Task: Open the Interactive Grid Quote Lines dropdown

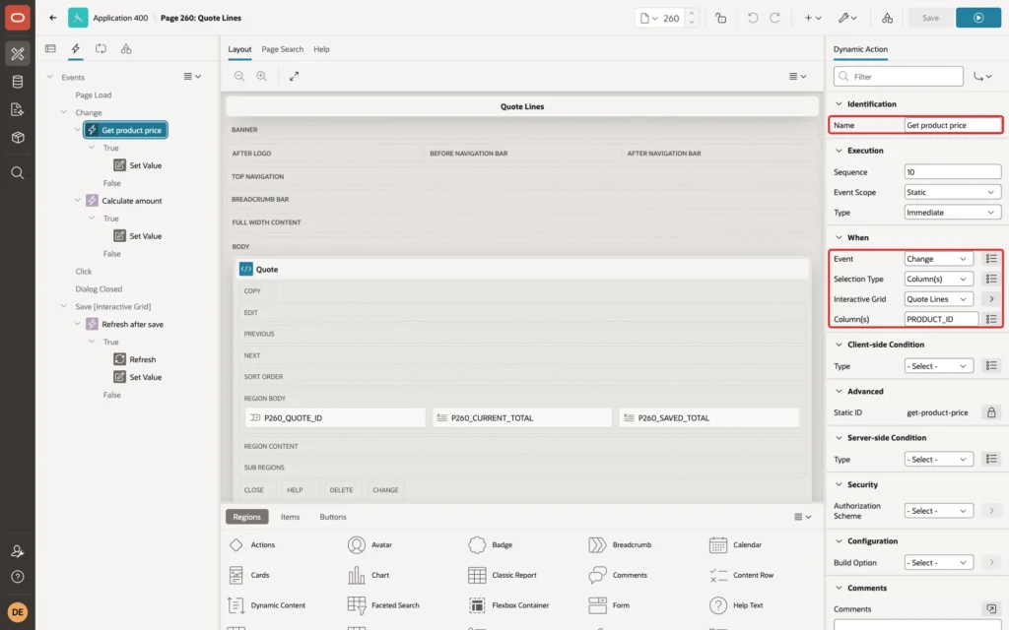Action: coord(938,299)
